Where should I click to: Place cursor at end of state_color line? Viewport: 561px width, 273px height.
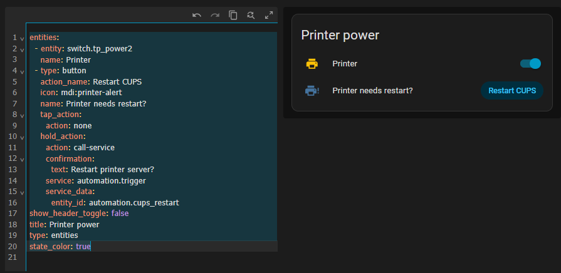coord(92,247)
